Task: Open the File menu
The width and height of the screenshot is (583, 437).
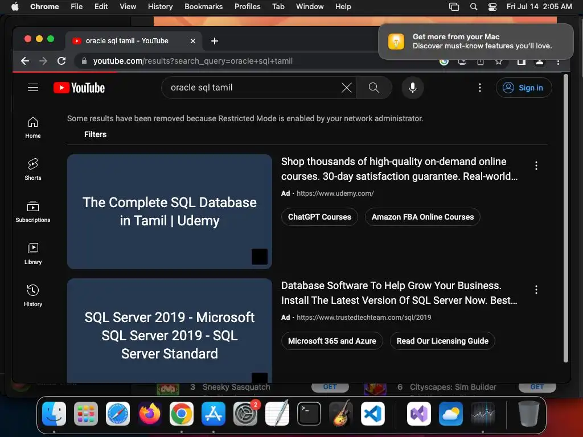Action: click(x=77, y=7)
